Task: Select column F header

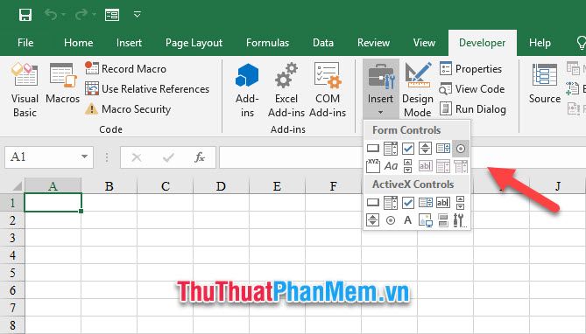Action: pos(333,185)
